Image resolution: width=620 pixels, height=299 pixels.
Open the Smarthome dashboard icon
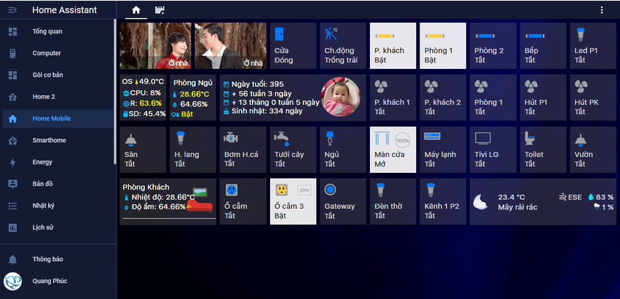12,141
